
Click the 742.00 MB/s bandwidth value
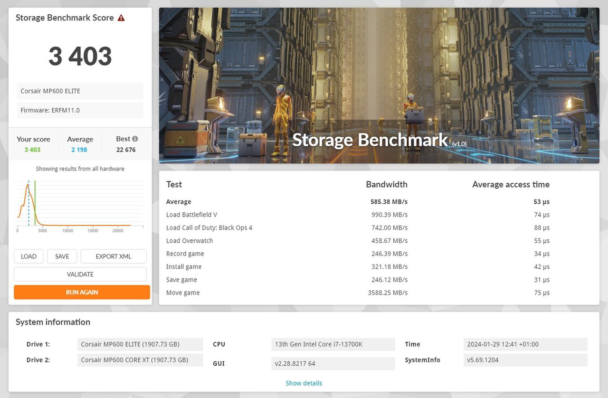tap(389, 227)
